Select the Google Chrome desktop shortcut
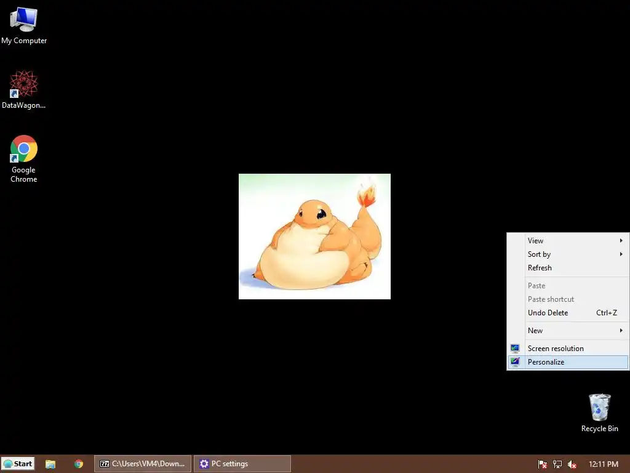 (x=24, y=159)
